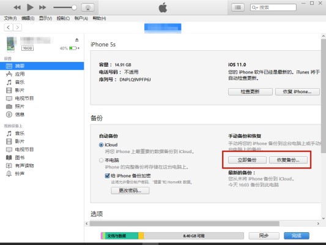
Task: Toggle 给 iPhone 备份加密 checkbox
Action: pos(107,176)
